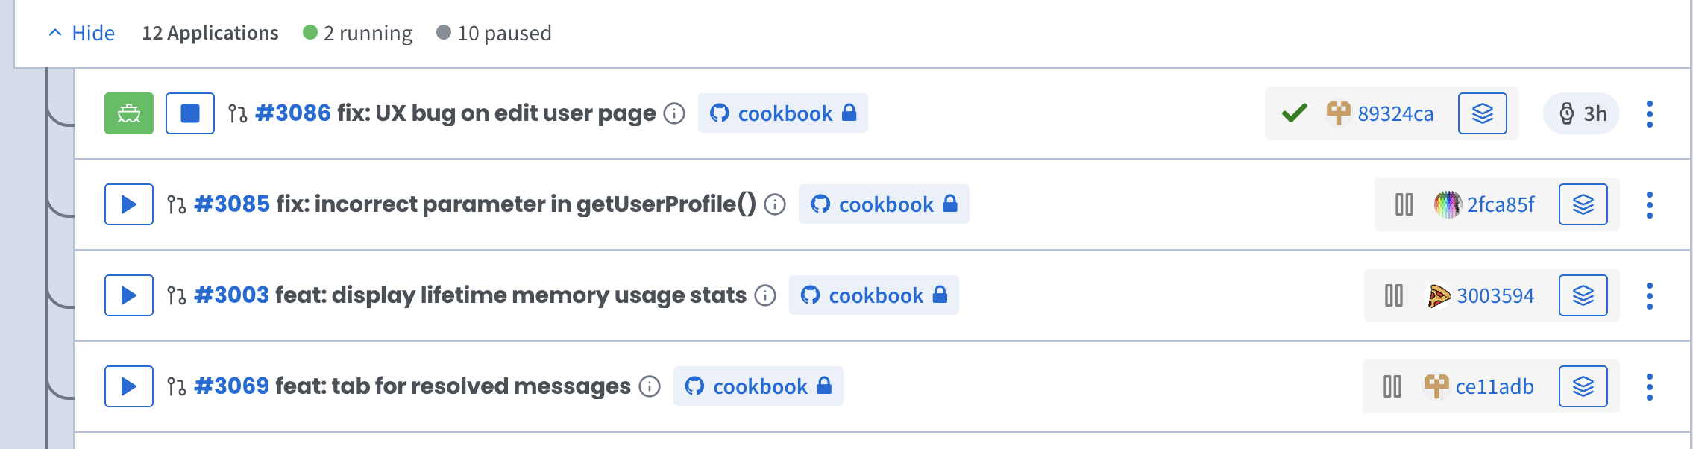
Task: Open the layers icon for commit 2fca85f
Action: 1583,204
